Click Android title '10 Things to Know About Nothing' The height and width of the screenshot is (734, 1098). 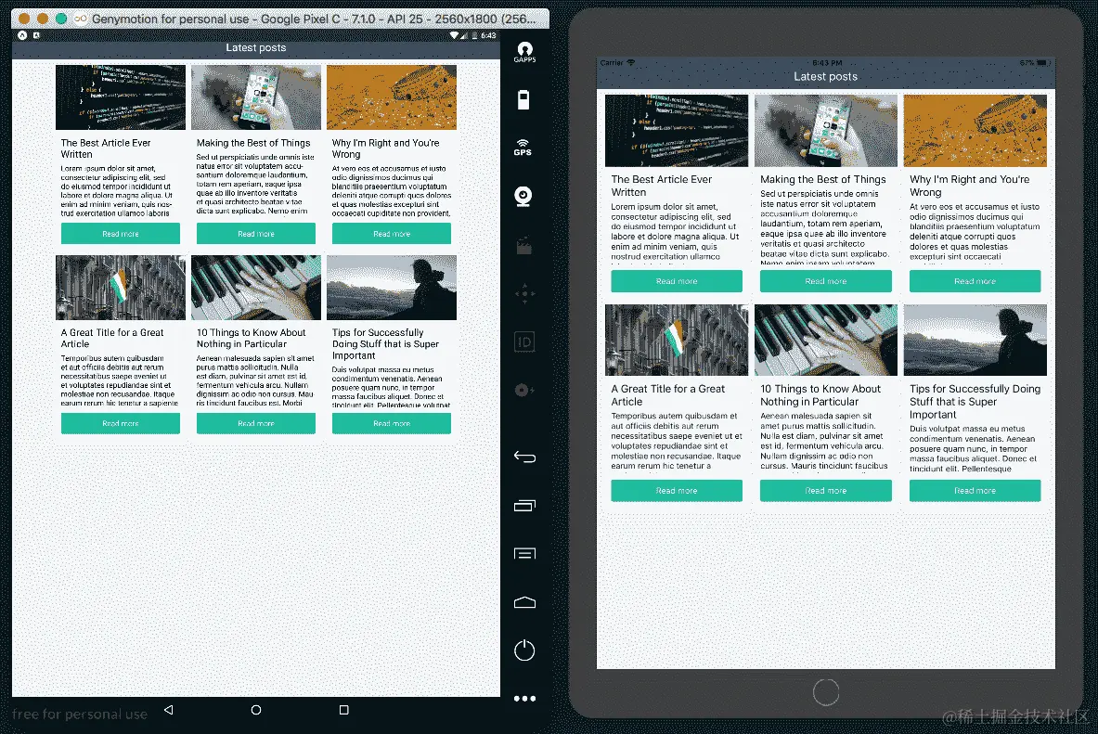(251, 339)
